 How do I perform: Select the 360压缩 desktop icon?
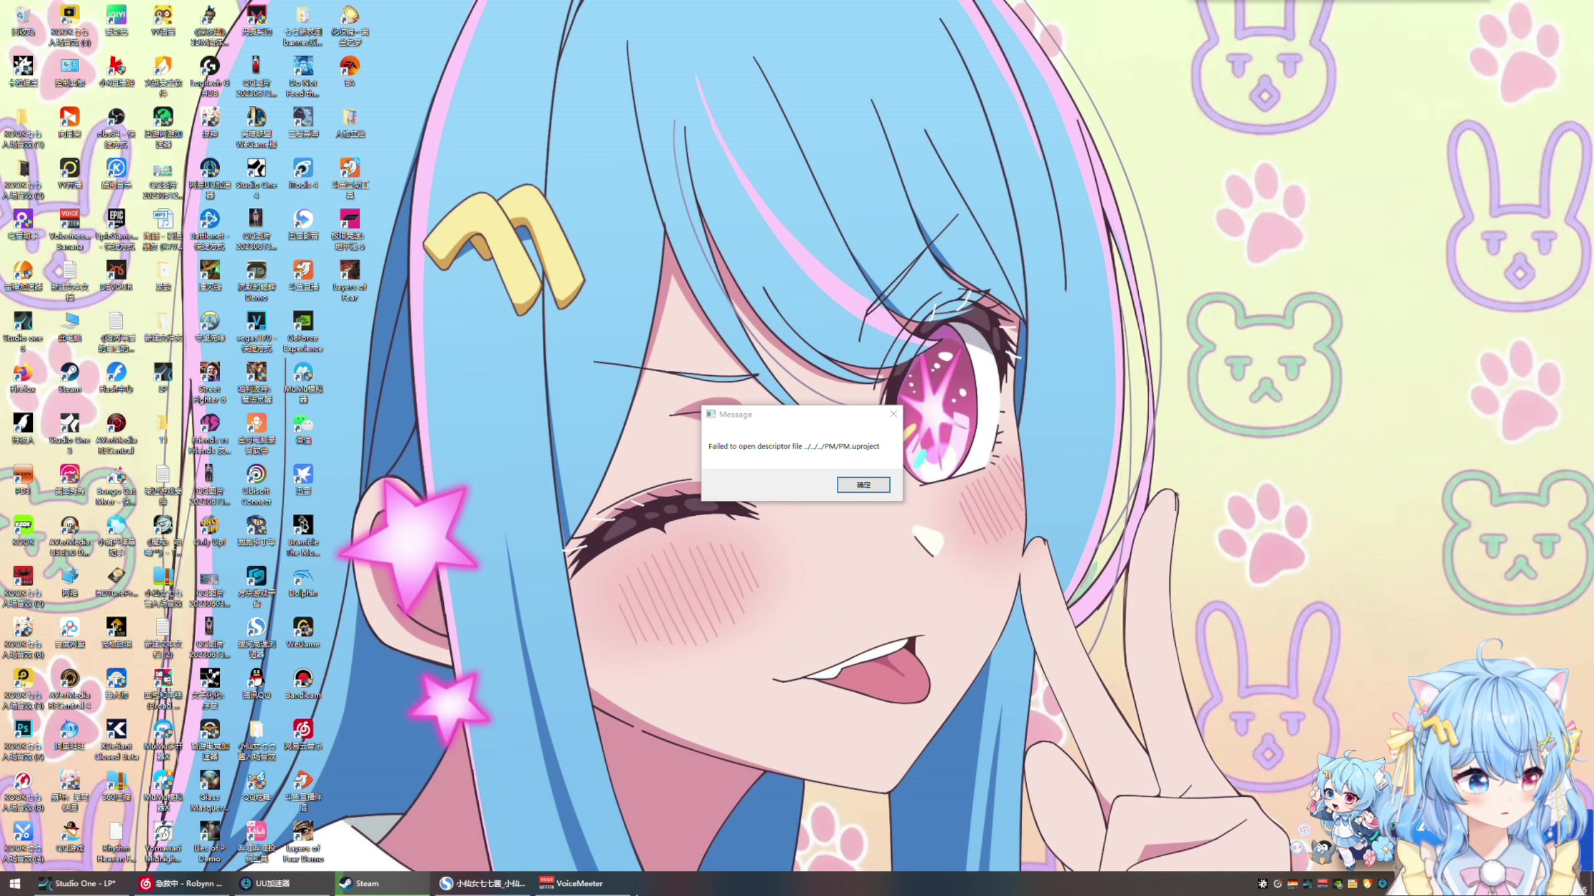click(116, 786)
